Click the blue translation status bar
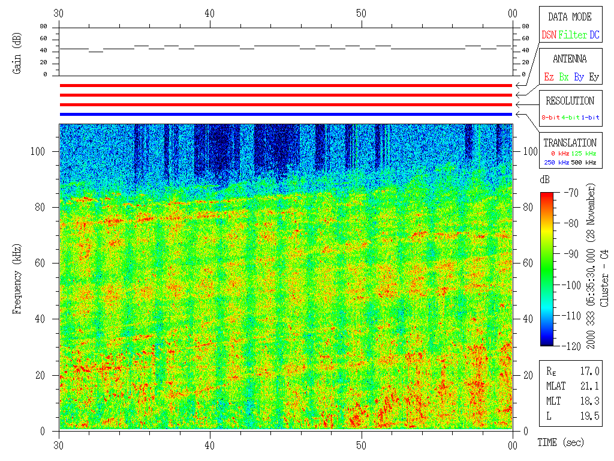This screenshot has width=614, height=461. pos(285,114)
